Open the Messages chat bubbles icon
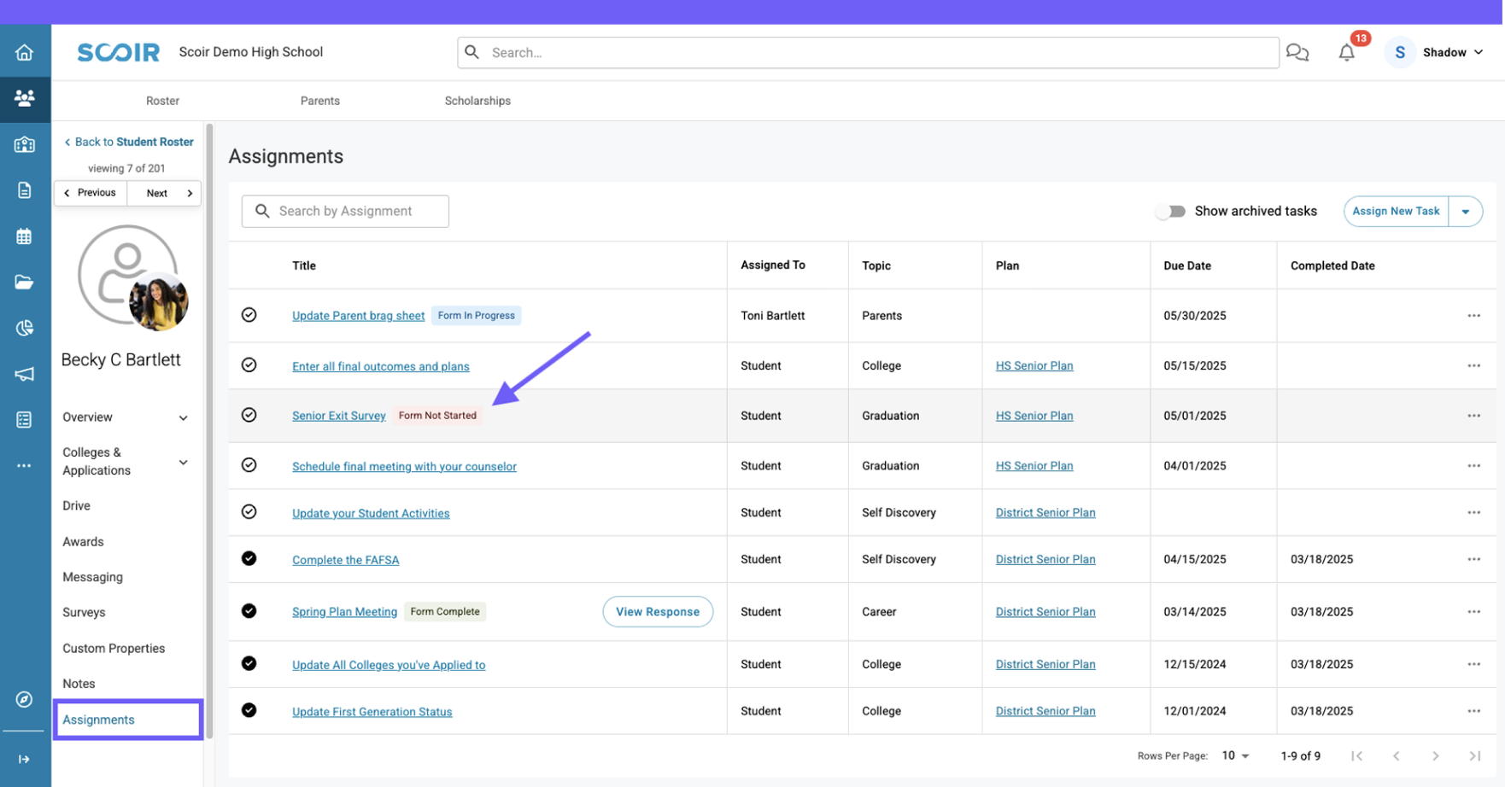 click(1297, 52)
